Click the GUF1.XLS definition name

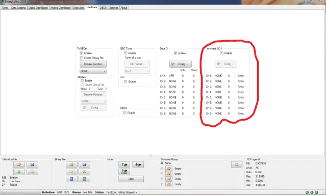click(63, 192)
